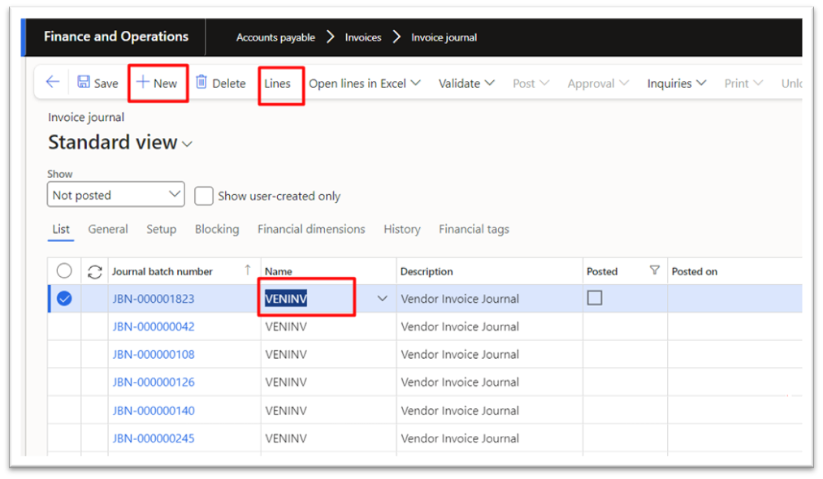Open journal JBN-000000042 link
This screenshot has height=479, width=823.
154,326
